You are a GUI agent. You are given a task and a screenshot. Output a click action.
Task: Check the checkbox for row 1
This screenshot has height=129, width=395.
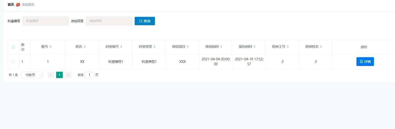[13, 62]
